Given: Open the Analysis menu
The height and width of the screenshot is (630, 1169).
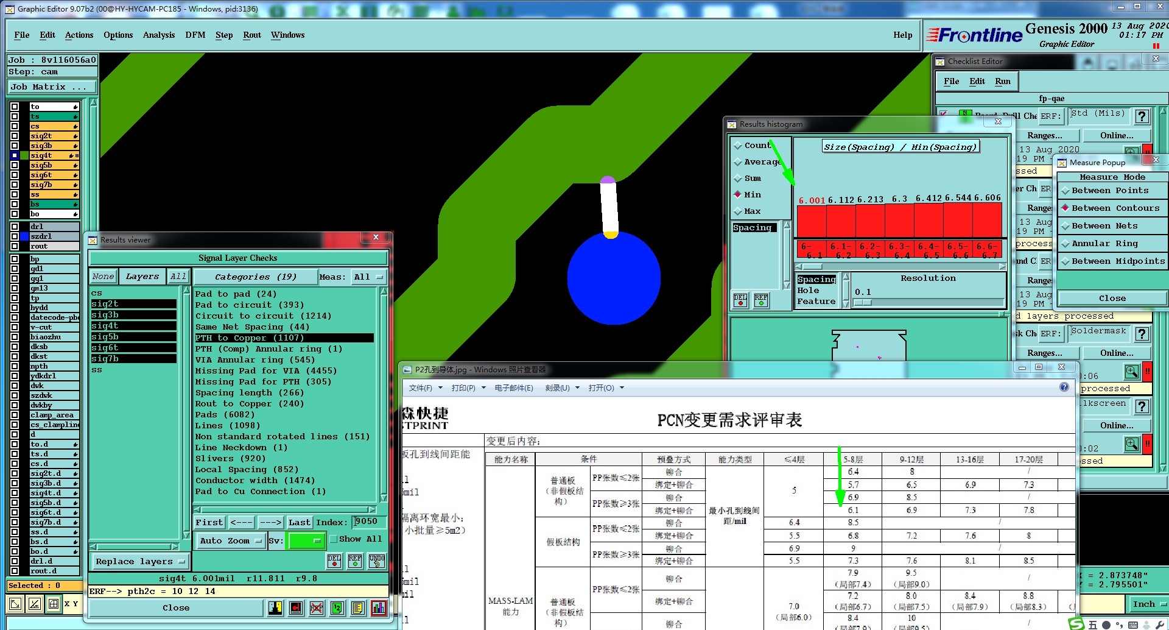Looking at the screenshot, I should point(159,35).
